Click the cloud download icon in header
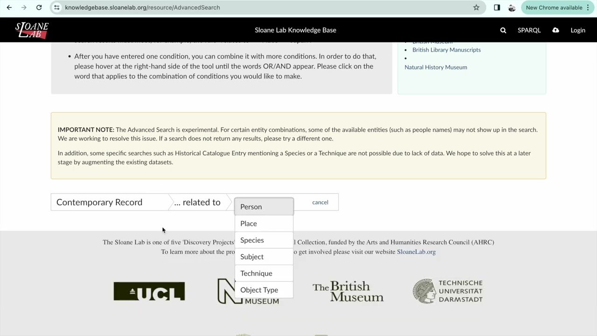 (555, 30)
